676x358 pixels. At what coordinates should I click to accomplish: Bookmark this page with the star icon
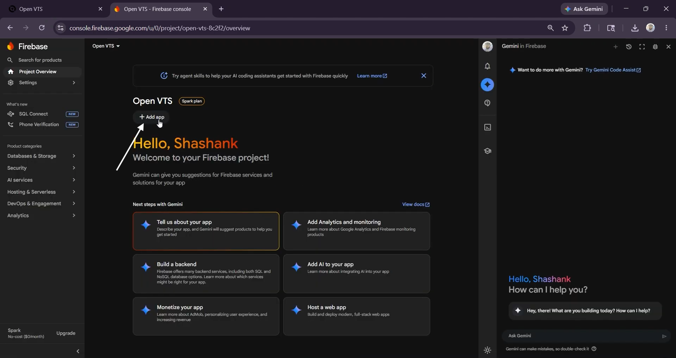tap(565, 28)
